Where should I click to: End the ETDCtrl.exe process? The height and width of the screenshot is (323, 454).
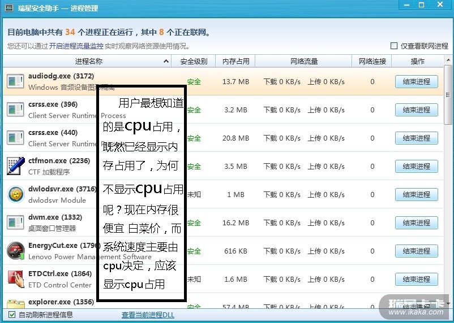(x=417, y=280)
